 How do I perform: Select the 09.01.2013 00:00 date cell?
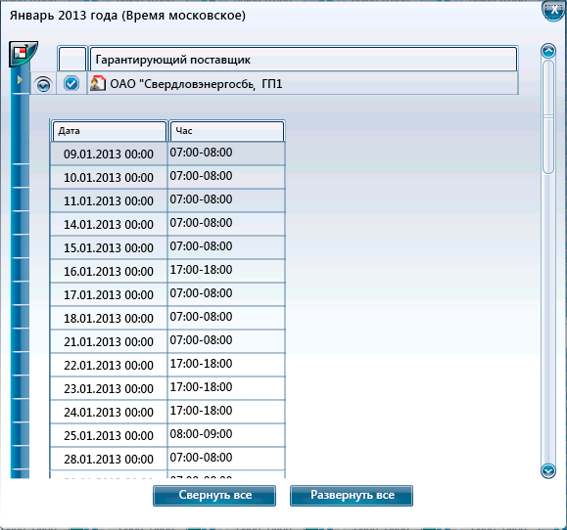coord(109,154)
